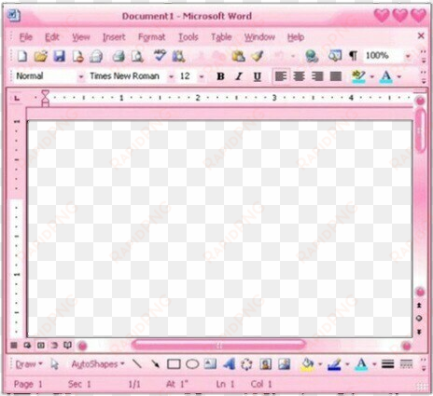Center the text
433x396 pixels.
pos(299,76)
